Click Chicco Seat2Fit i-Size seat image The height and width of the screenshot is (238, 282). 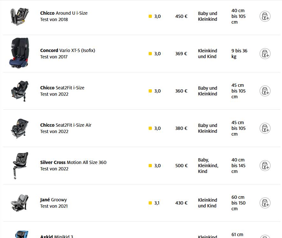(x=19, y=91)
